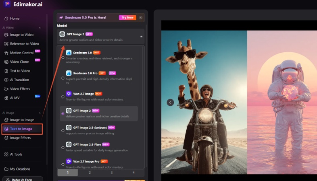The height and width of the screenshot is (181, 317).
Task: Select the Wan 2.7 Image Pro radio button
Action: coord(63,165)
